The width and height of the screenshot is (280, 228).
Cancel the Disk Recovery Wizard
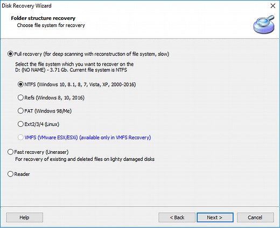255,217
